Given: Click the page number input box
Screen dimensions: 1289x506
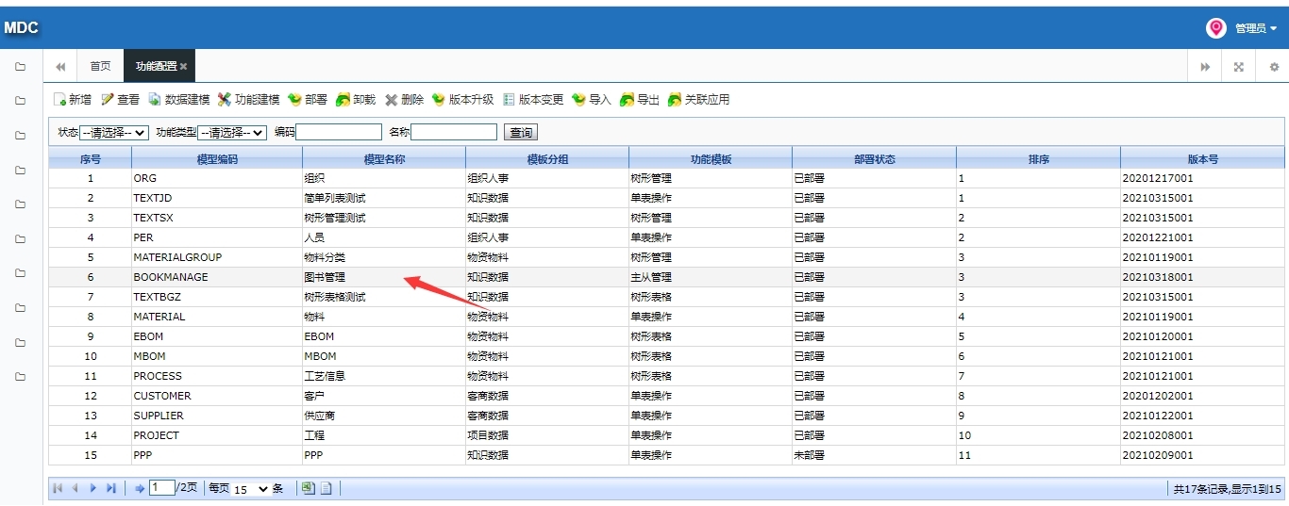Looking at the screenshot, I should click(161, 488).
